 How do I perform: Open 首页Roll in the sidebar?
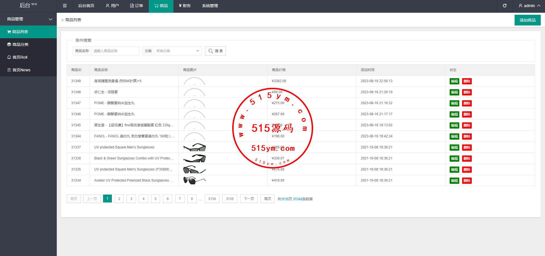click(20, 57)
